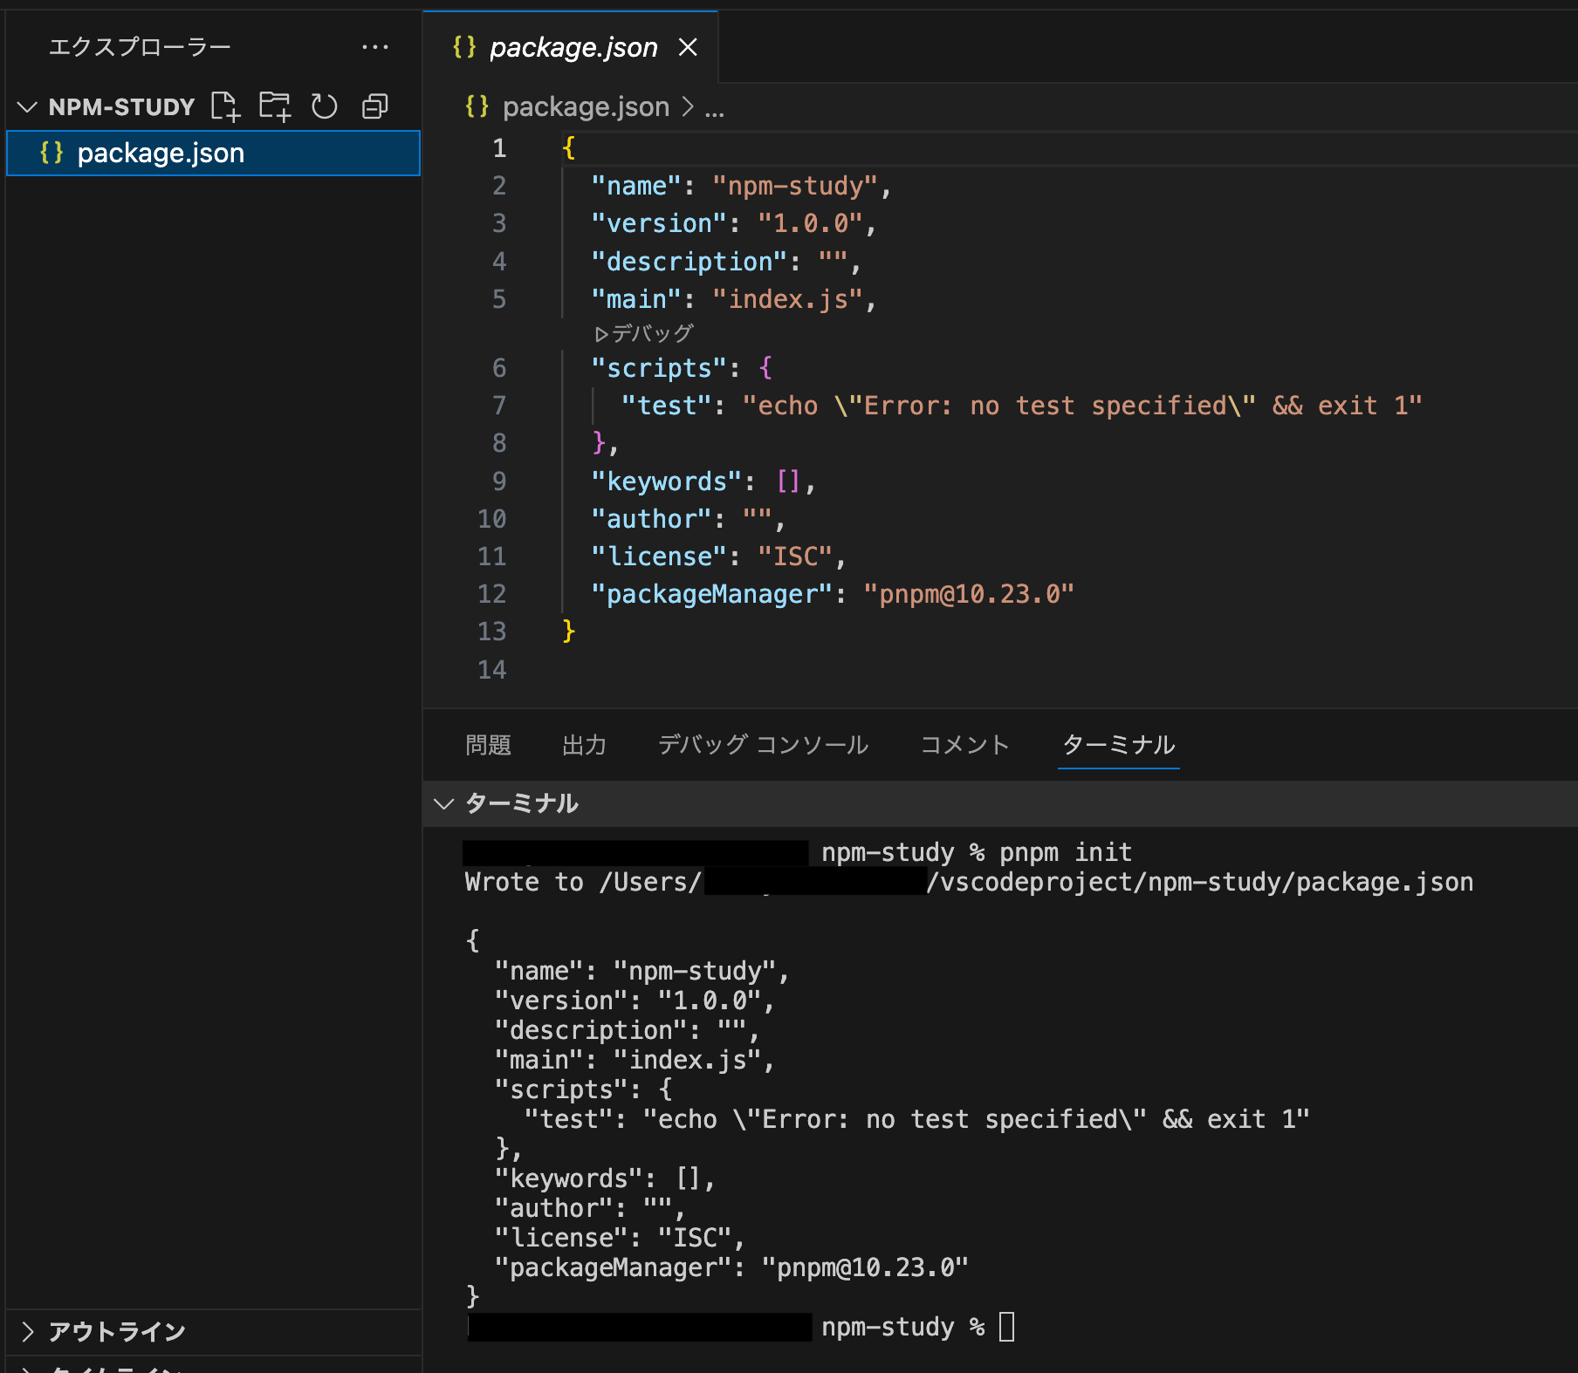Select package.json in the file tree
This screenshot has width=1578, height=1373.
161,154
